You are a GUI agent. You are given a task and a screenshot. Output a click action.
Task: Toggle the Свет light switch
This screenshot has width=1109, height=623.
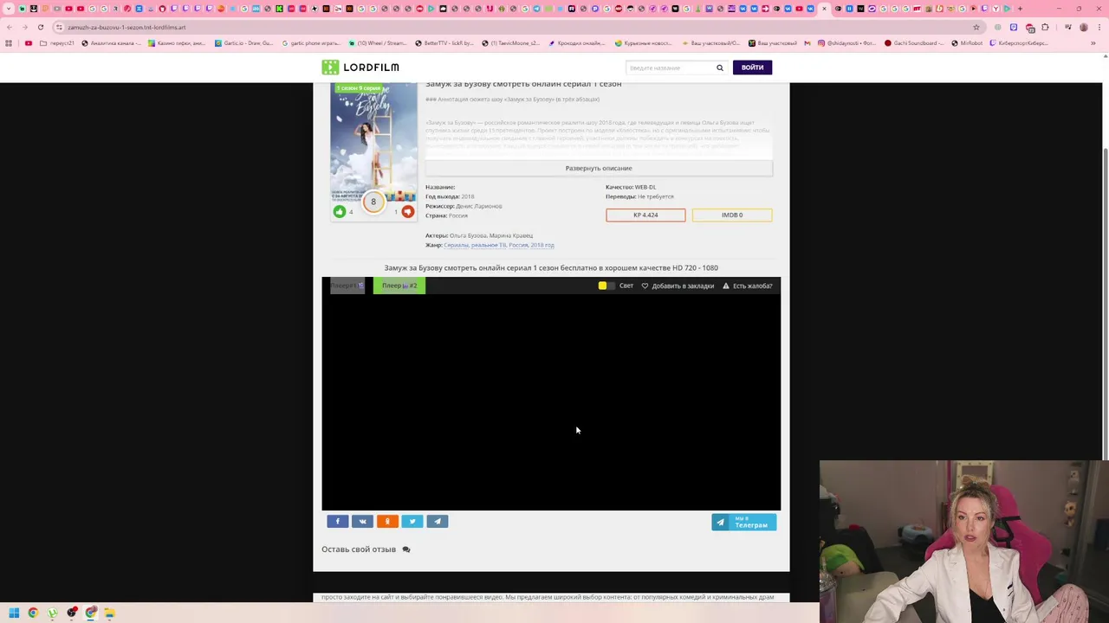(606, 286)
